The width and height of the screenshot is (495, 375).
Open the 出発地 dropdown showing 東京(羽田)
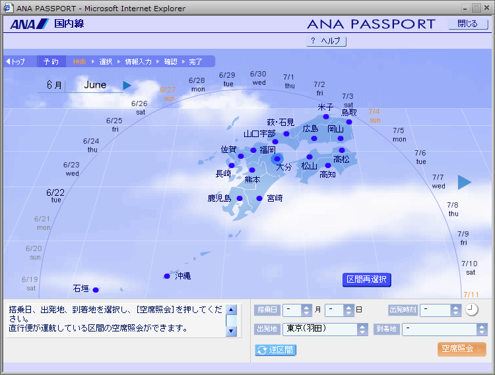[x=325, y=330]
